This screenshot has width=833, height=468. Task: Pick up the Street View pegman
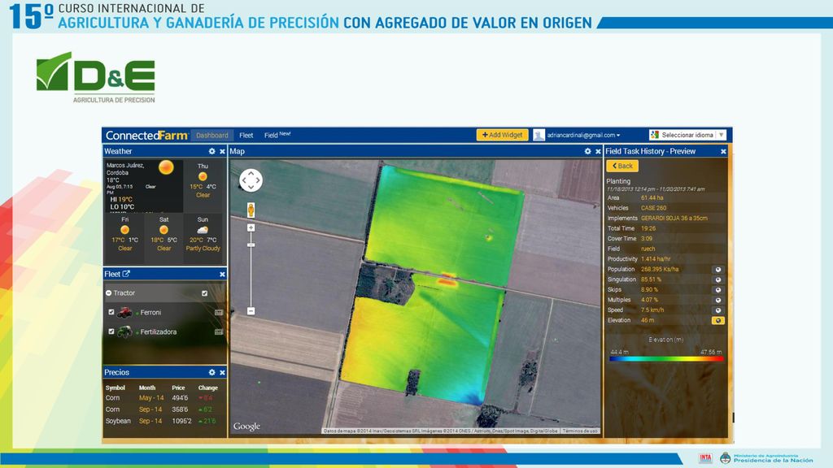(x=251, y=210)
